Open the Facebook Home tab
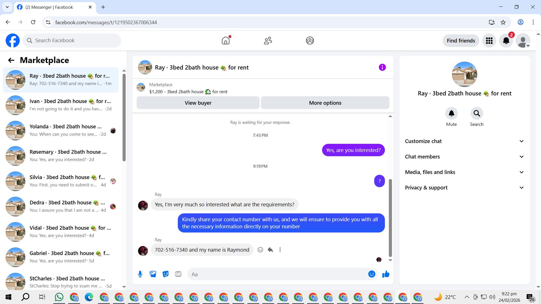The height and width of the screenshot is (304, 541). [x=226, y=41]
